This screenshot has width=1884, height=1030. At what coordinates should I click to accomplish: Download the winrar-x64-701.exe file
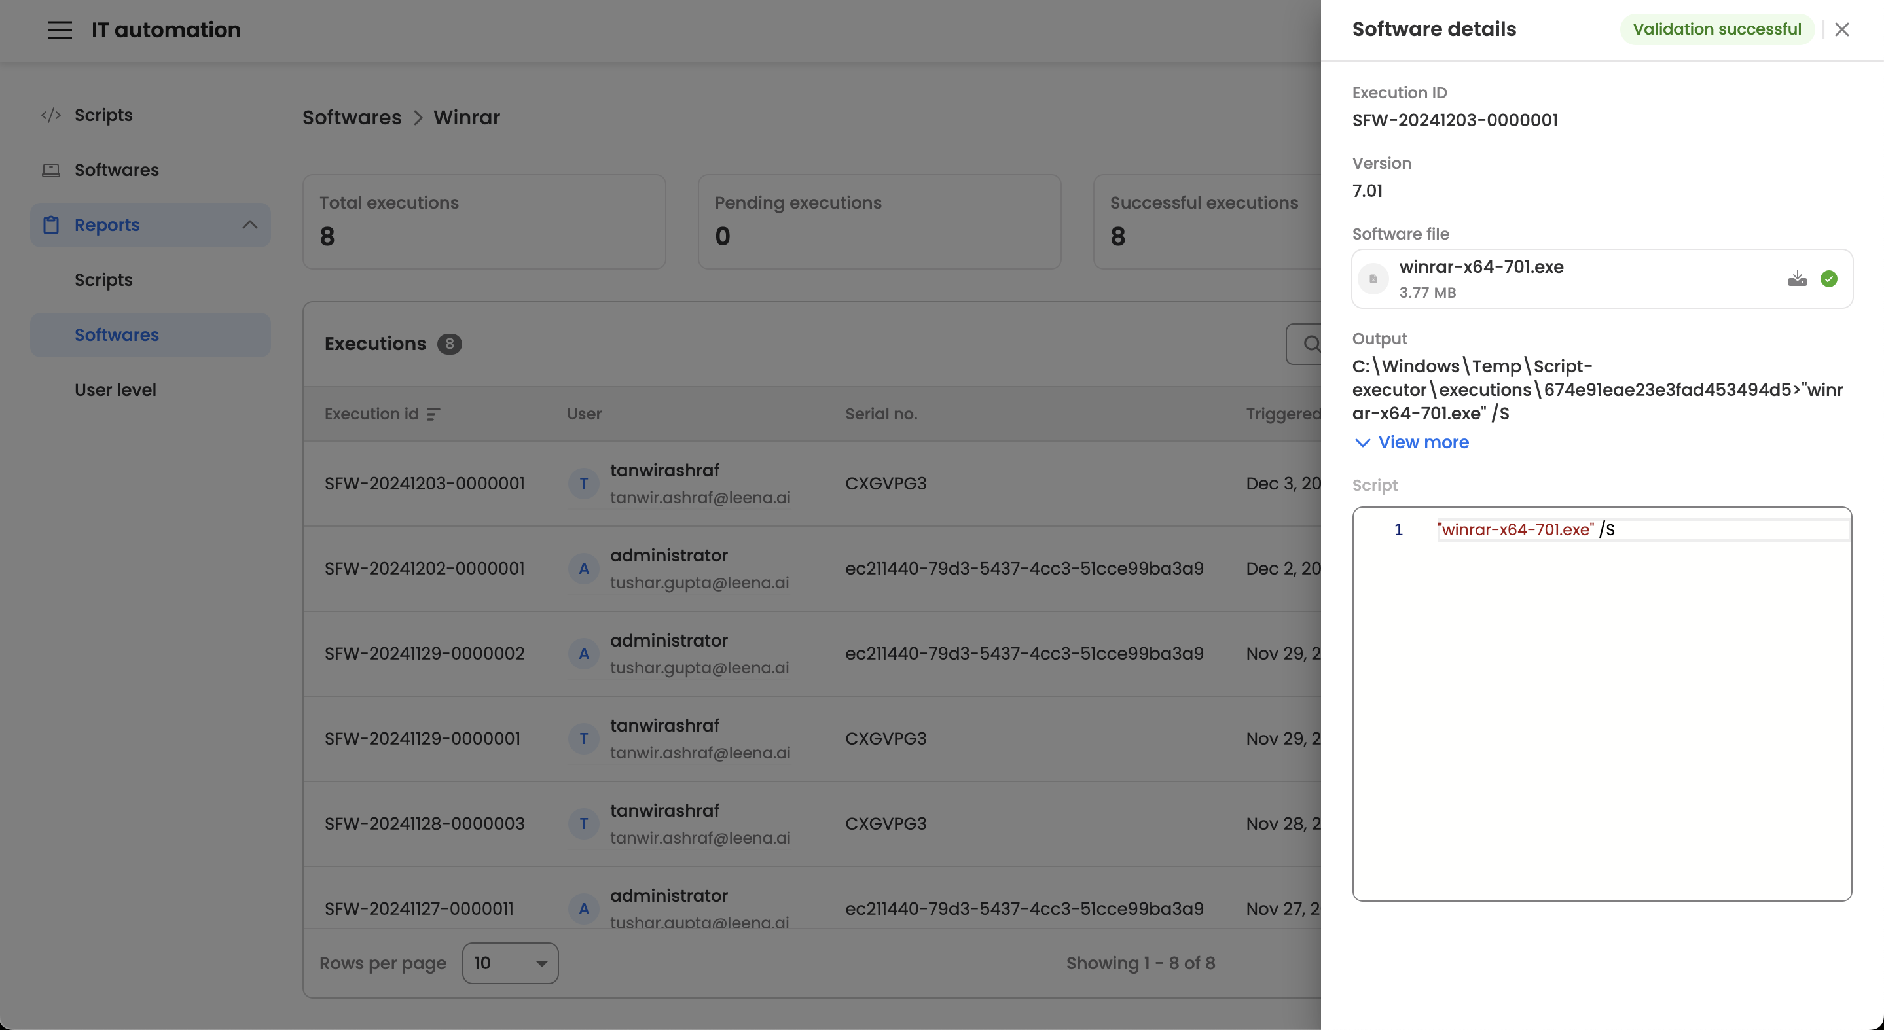(1796, 279)
